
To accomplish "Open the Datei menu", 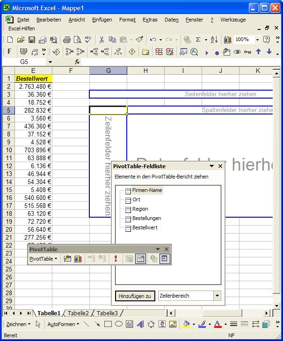I will [23, 20].
